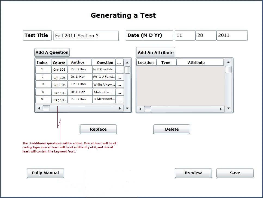263x198 pixels.
Task: Open ellipsis for Is Mergesort question row
Action: [119, 100]
